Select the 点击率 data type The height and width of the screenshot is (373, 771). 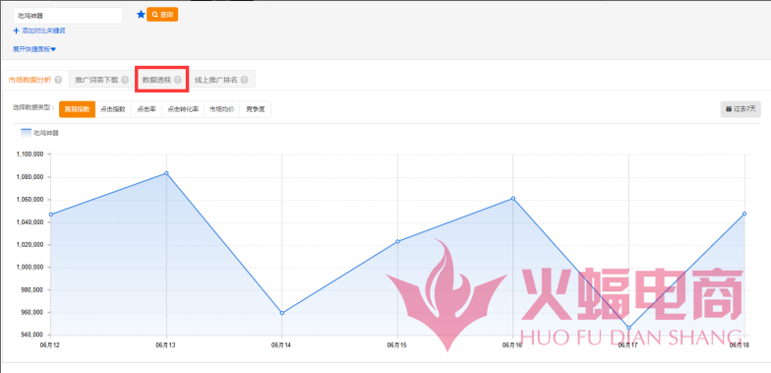point(146,109)
